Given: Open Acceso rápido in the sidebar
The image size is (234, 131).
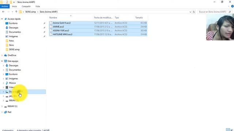Looking at the screenshot, I should tap(14, 19).
